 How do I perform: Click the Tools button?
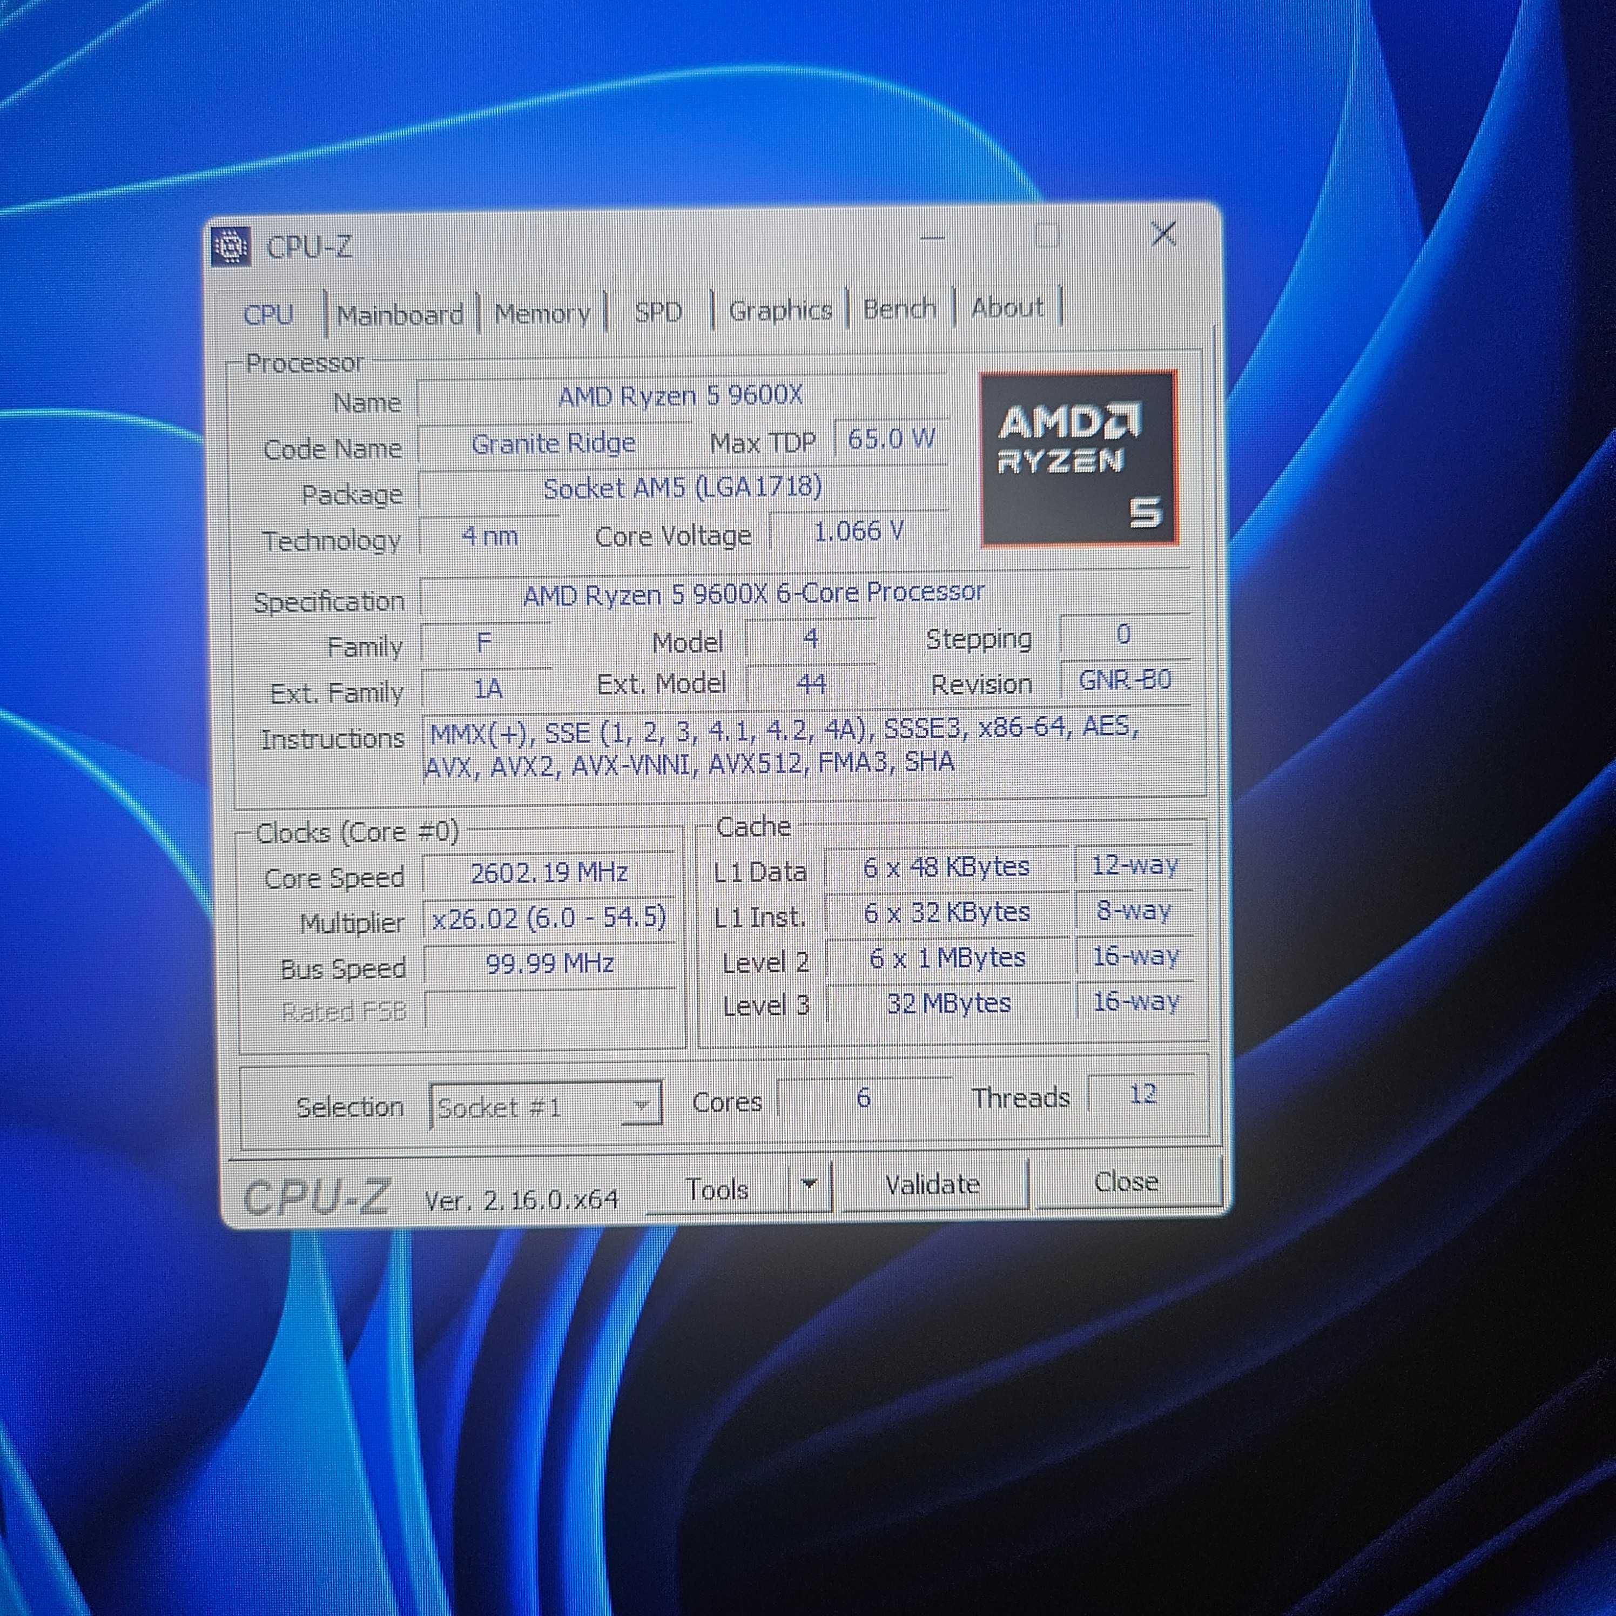[717, 1189]
